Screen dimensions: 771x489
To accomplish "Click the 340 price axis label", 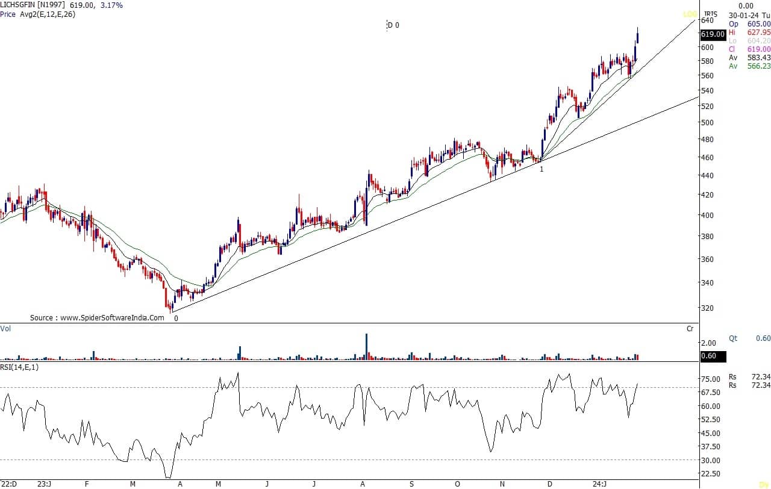I will [x=707, y=283].
